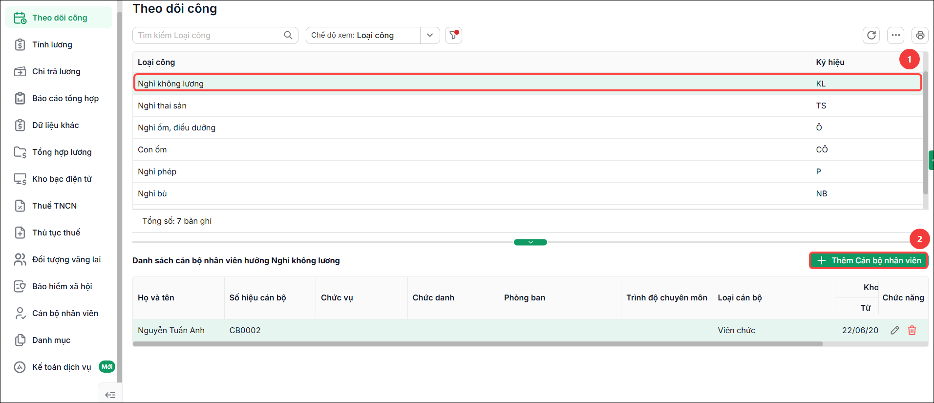
Task: Click the Báo cáo tổng hợp icon
Action: (20, 98)
